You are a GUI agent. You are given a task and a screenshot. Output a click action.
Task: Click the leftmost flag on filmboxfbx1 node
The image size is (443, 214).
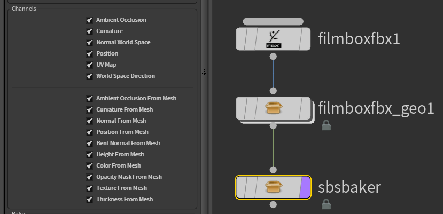pyautogui.click(x=240, y=39)
